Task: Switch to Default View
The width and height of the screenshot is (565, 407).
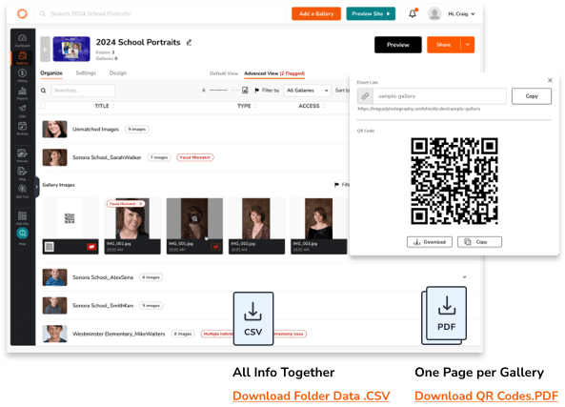Action: click(224, 73)
